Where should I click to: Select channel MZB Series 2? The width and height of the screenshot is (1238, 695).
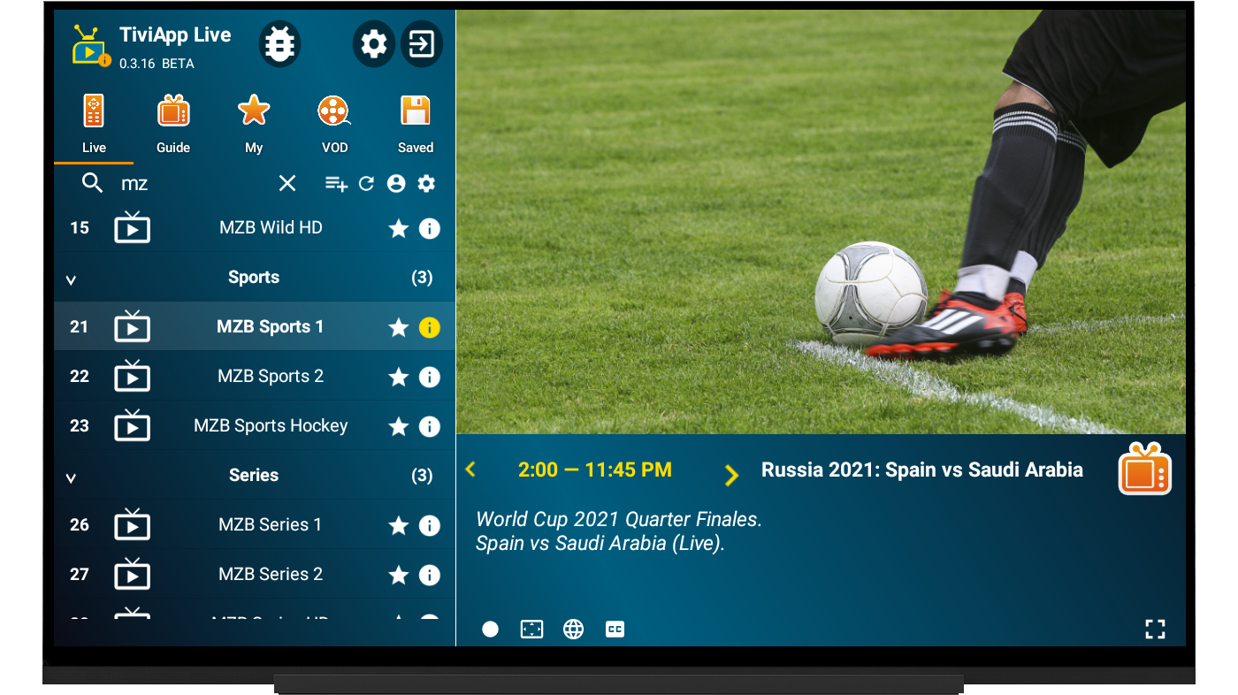(x=255, y=575)
